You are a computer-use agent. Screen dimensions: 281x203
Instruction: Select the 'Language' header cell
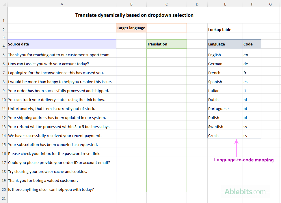(225, 44)
